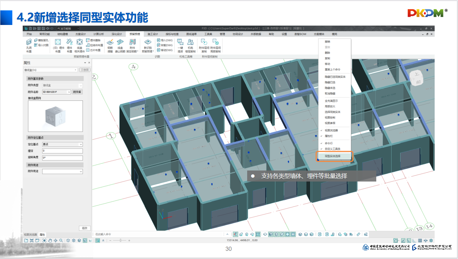458x259 pixels.
Task: Choose 同型实体选择 in the context menu
Action: point(334,156)
